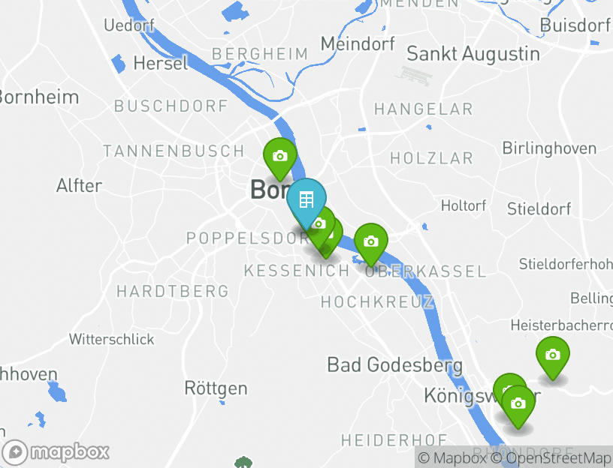Click the Witterschlick place label

click(112, 339)
